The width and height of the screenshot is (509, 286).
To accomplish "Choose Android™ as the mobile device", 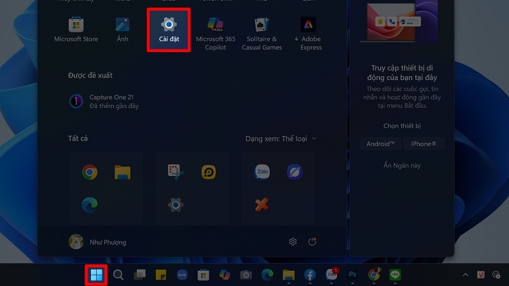I will [380, 144].
